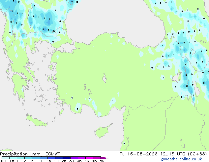This screenshot has width=209, height=162.
Task: Click the 2 mm legend color swatch
Action: click(28, 158)
